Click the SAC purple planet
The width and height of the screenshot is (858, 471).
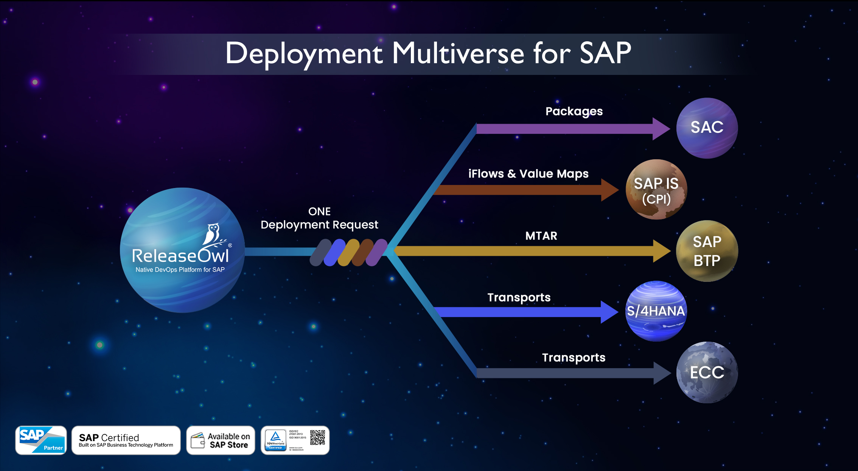coord(707,128)
